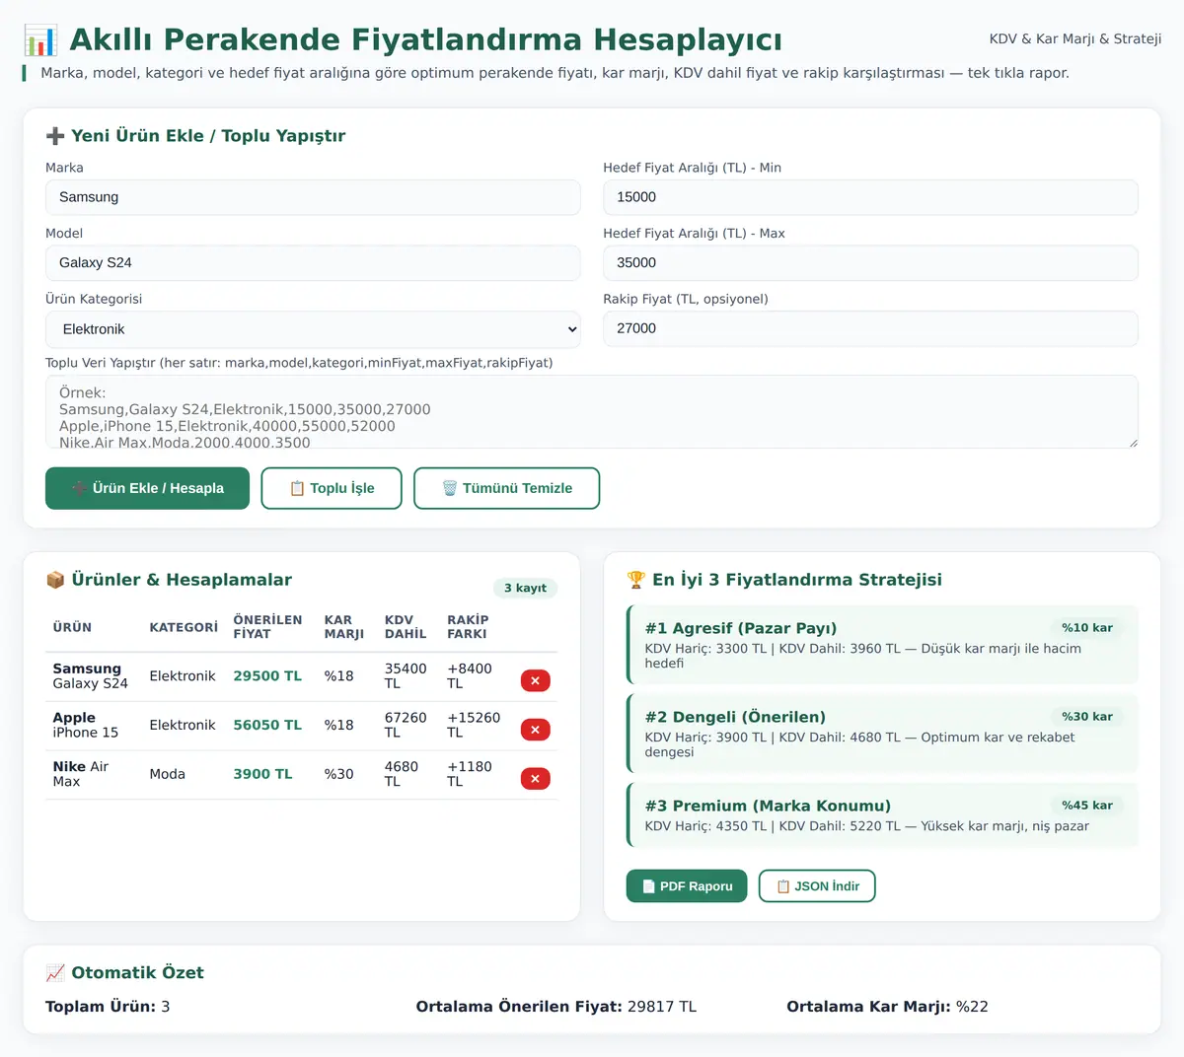This screenshot has height=1057, width=1184.
Task: Click the KATEGORİ column header
Action: coord(184,627)
